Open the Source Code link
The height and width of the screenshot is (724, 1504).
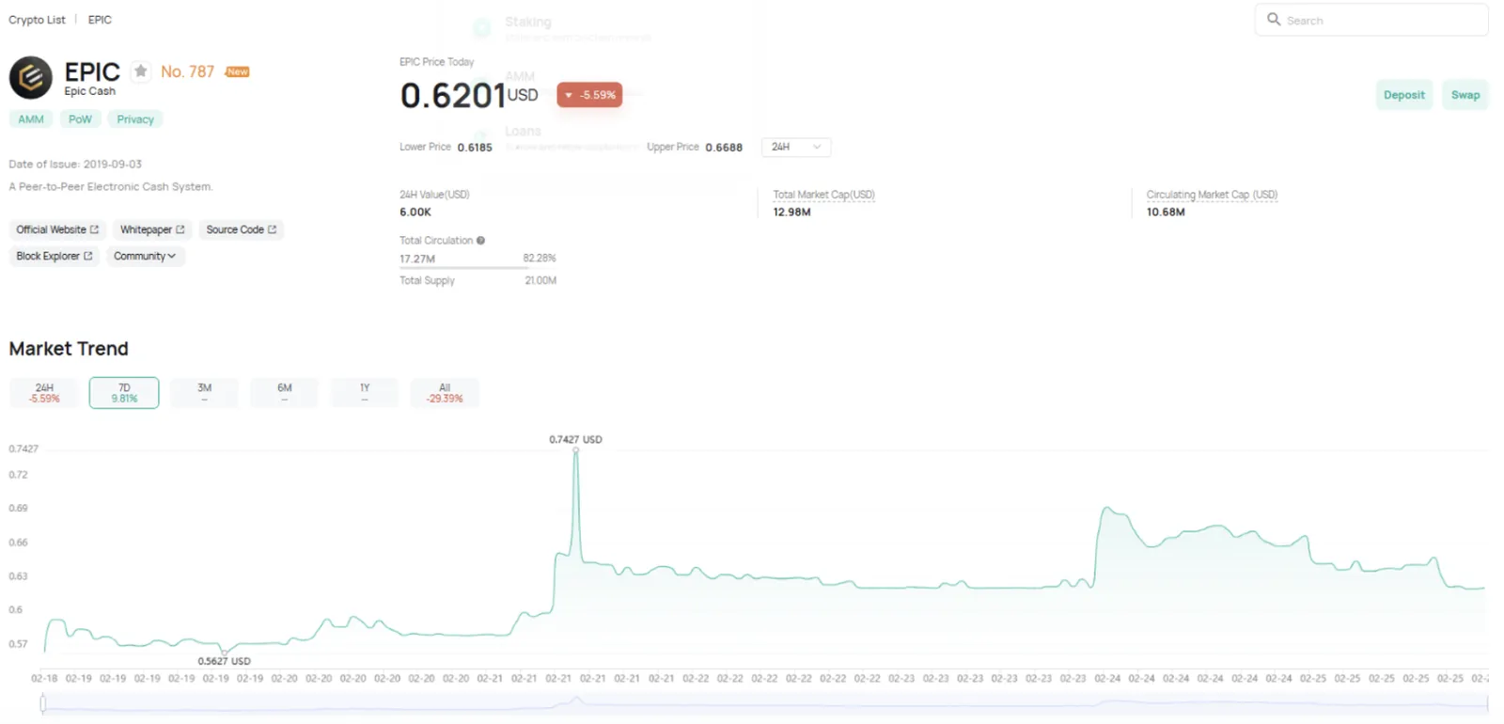coord(242,229)
